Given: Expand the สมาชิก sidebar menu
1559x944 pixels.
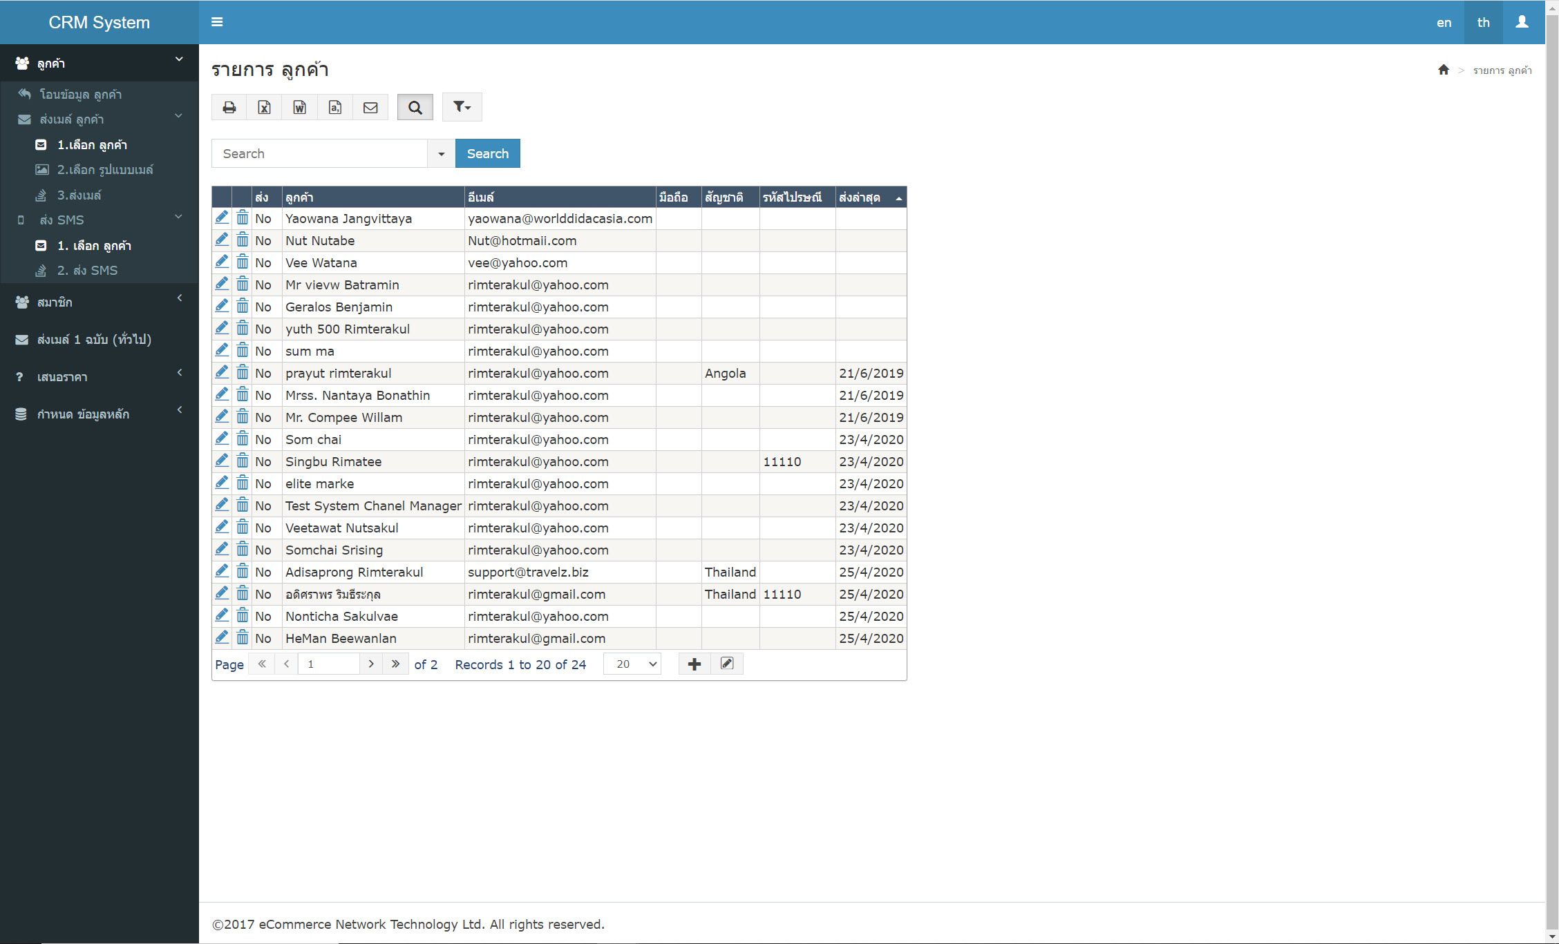Looking at the screenshot, I should [x=100, y=302].
